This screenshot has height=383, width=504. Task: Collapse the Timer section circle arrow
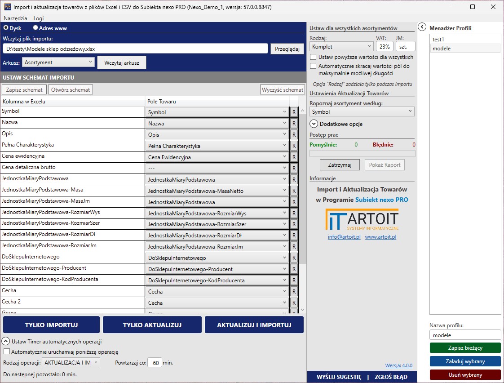coord(6,341)
